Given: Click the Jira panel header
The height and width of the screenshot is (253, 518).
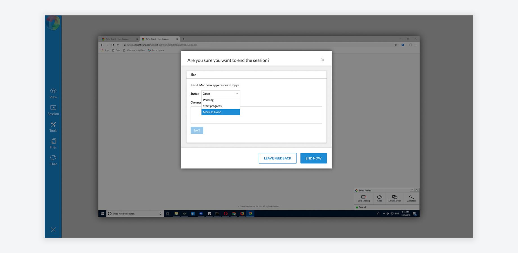Looking at the screenshot, I should pyautogui.click(x=256, y=75).
